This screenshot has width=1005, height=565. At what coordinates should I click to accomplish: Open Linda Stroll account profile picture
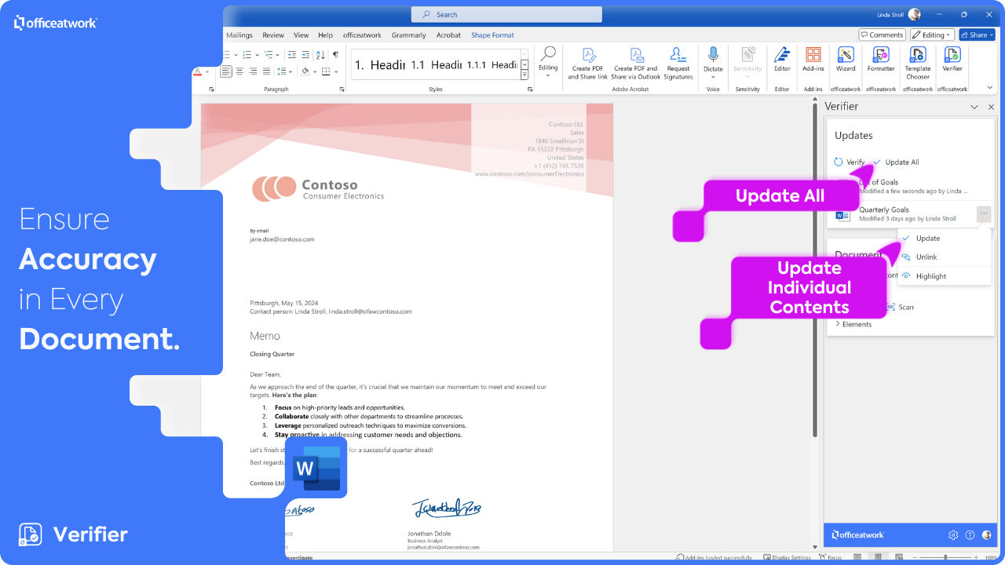[914, 14]
